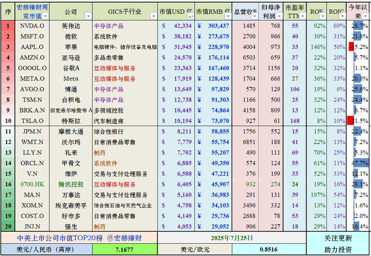371x256 pixels.
Task: Open the 今年以来 column filter dropdown
Action: [x=366, y=16]
